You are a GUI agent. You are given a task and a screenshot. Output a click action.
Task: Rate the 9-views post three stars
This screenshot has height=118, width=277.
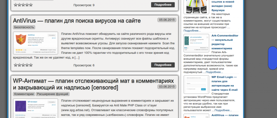[x=23, y=5]
